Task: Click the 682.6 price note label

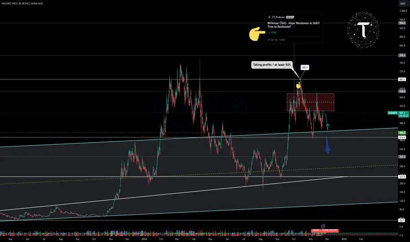Action: pyautogui.click(x=305, y=67)
